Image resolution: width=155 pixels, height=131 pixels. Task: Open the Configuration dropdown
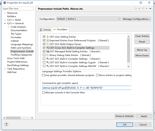(x=88, y=19)
